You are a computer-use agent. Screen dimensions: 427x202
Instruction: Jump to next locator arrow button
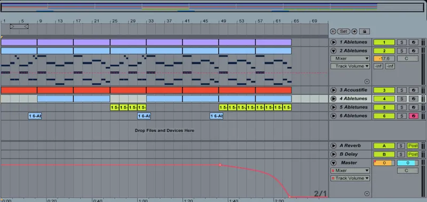354,31
